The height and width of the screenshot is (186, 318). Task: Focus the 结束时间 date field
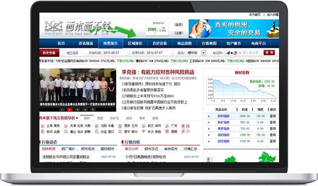[159, 53]
